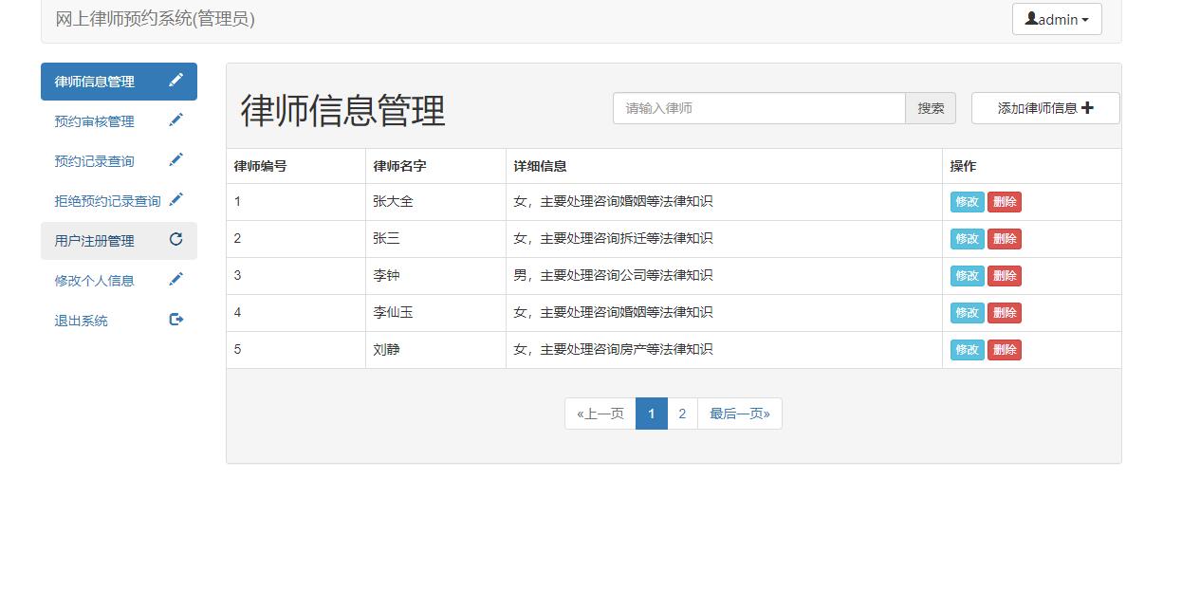Screen dimensions: 1200x607
Task: Click the pencil icon beside 预约记录查询
Action: [175, 159]
